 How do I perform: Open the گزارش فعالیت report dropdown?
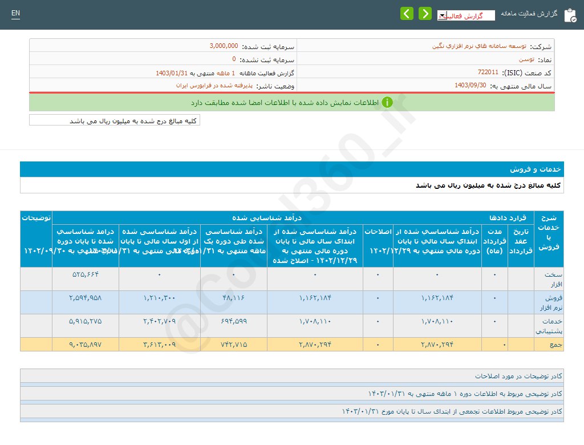[466, 15]
